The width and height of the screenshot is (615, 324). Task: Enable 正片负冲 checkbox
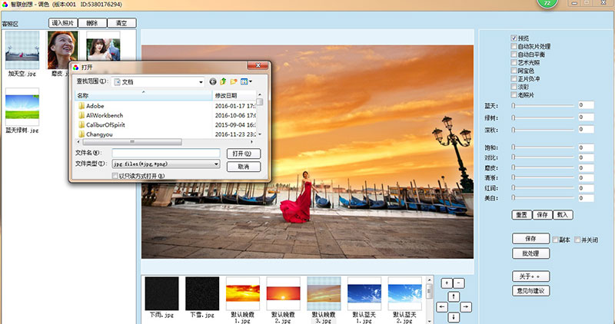click(514, 79)
